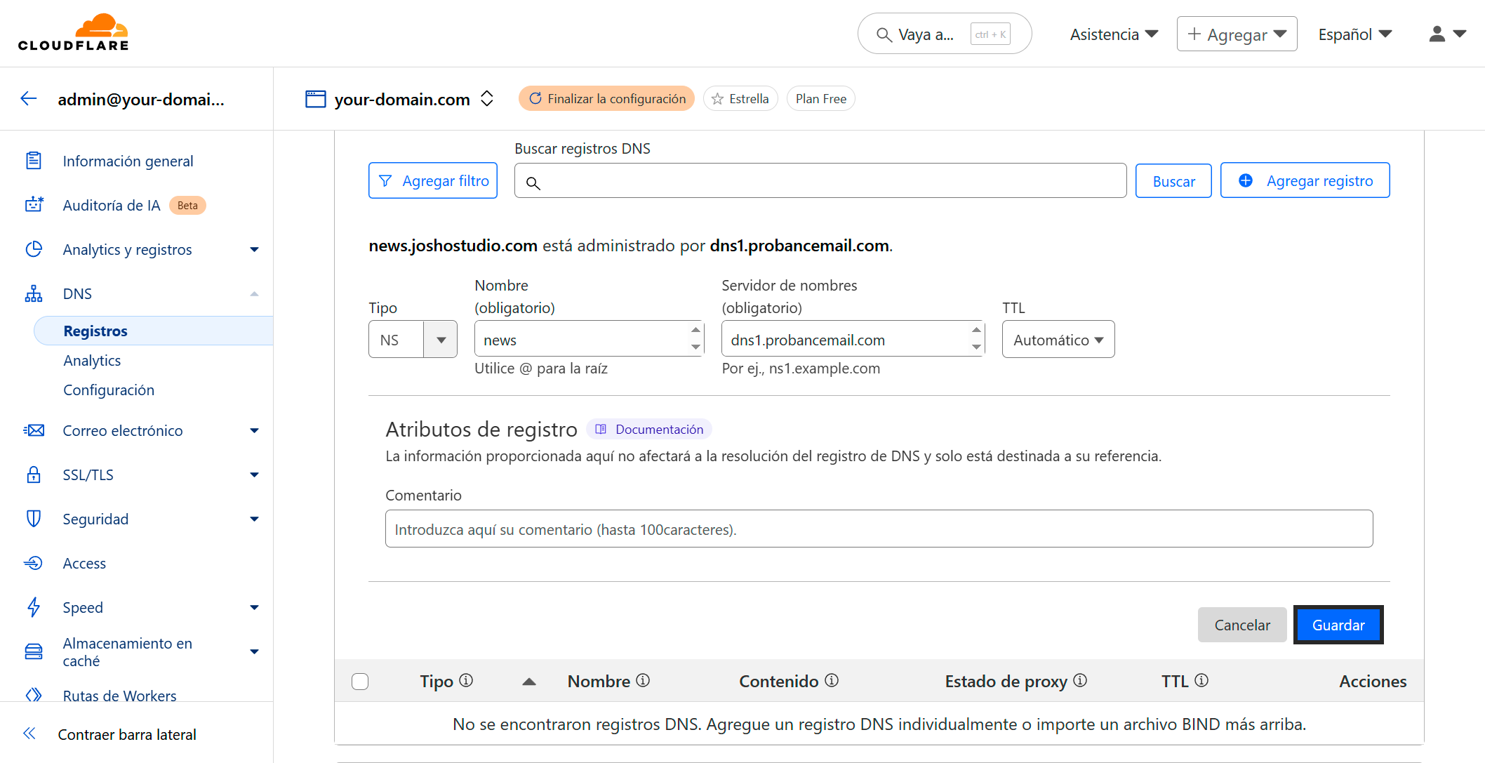
Task: Click the Contenido column info icon
Action: pyautogui.click(x=832, y=680)
